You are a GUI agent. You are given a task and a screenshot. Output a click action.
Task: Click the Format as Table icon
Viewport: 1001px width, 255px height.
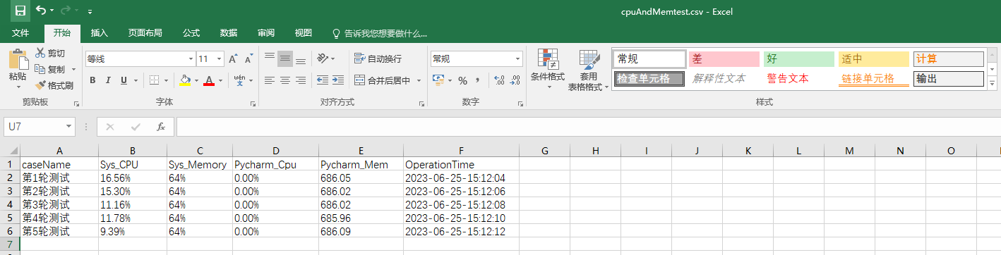589,59
